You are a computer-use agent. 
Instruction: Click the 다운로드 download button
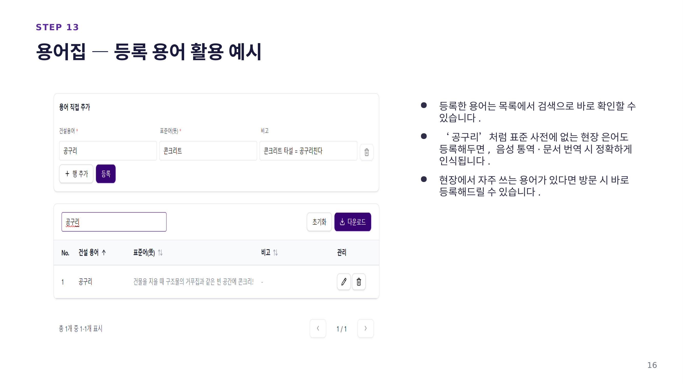pyautogui.click(x=353, y=222)
